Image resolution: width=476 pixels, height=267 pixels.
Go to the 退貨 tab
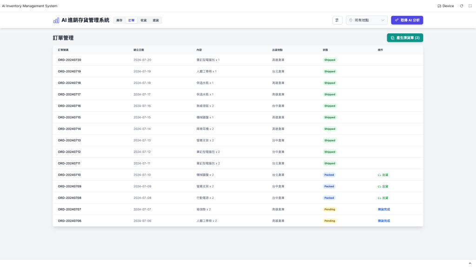156,20
